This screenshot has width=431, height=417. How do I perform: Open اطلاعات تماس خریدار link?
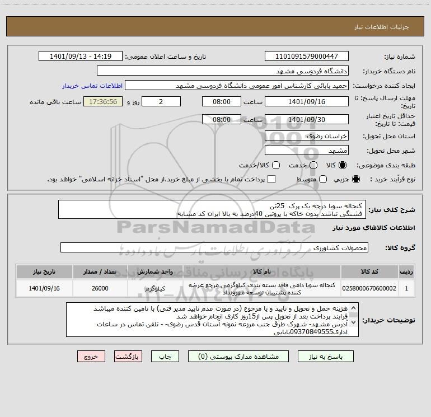coord(92,86)
